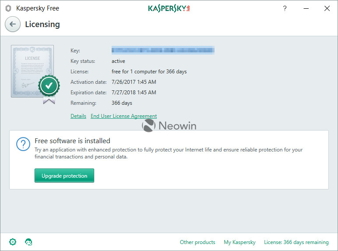Click the 'Expiration date:' label
The width and height of the screenshot is (338, 251).
click(x=88, y=93)
